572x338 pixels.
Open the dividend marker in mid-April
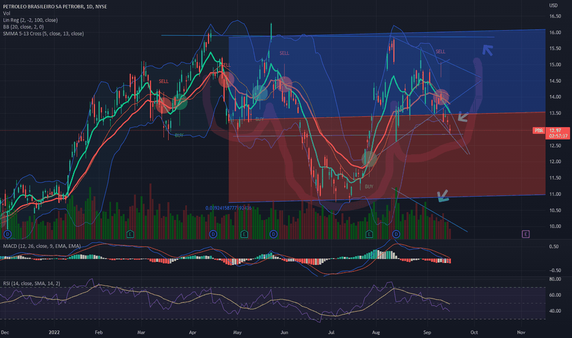[214, 234]
